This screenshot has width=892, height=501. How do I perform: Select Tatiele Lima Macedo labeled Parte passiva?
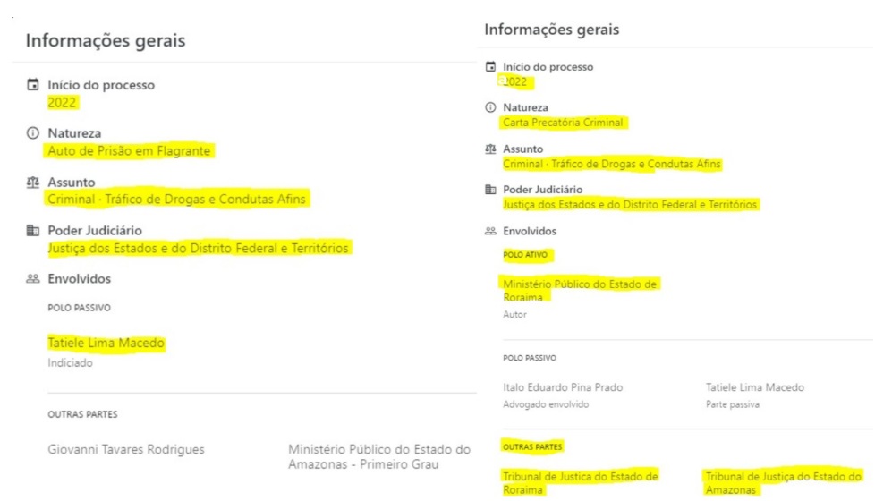pos(754,387)
